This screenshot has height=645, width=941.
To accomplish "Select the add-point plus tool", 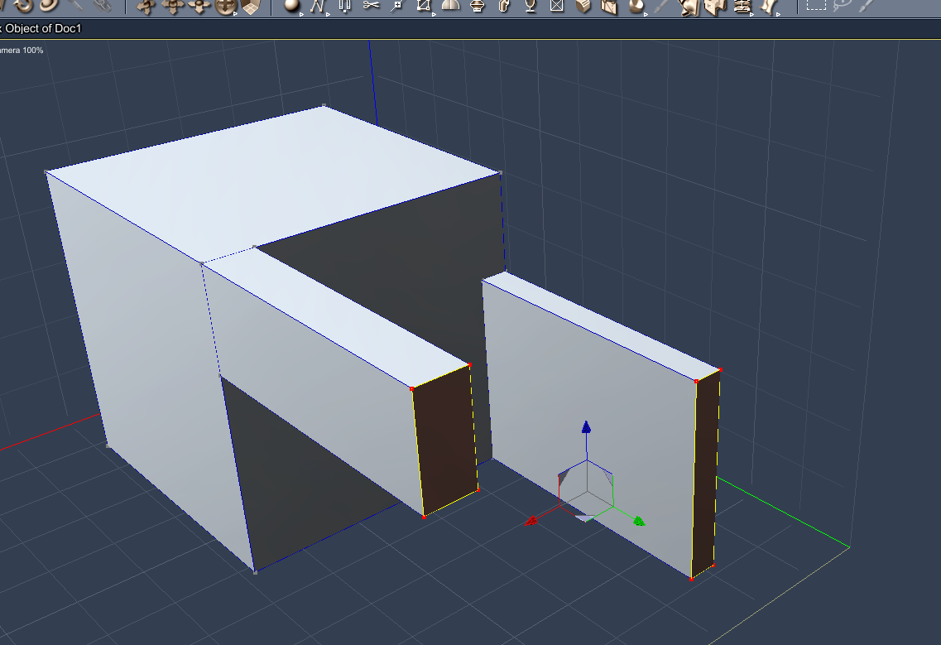I will (x=396, y=6).
